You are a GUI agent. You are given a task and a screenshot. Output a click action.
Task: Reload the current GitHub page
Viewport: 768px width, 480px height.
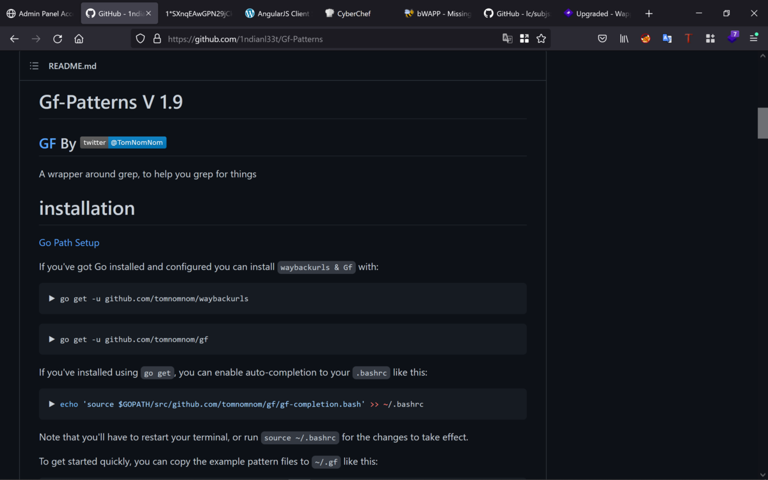(58, 39)
